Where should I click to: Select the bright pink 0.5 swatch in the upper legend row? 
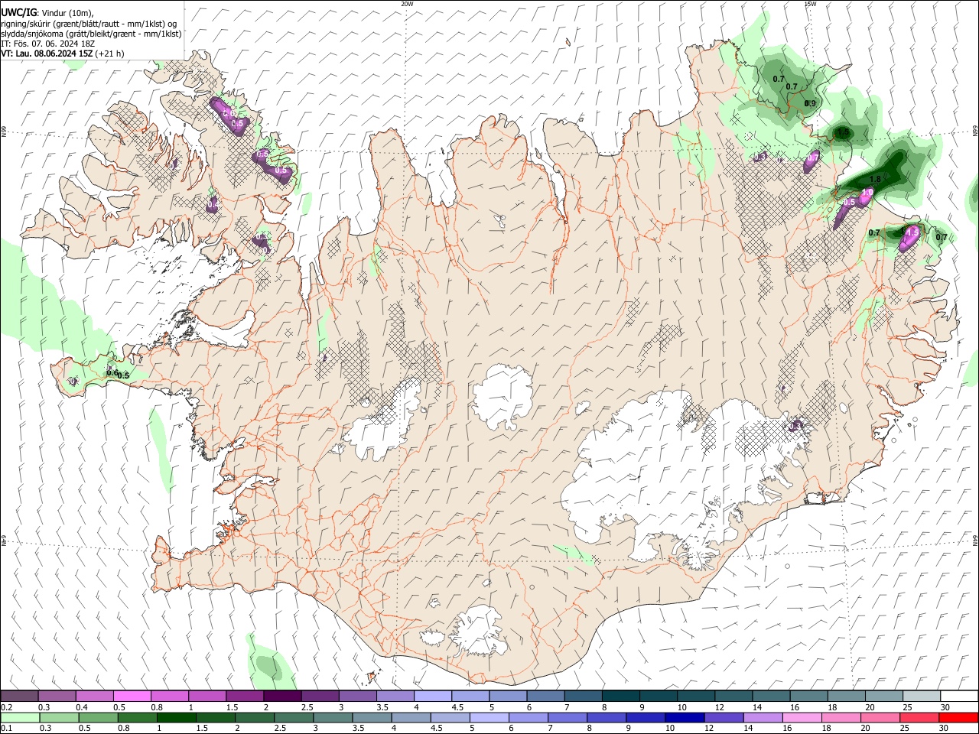[x=132, y=697]
